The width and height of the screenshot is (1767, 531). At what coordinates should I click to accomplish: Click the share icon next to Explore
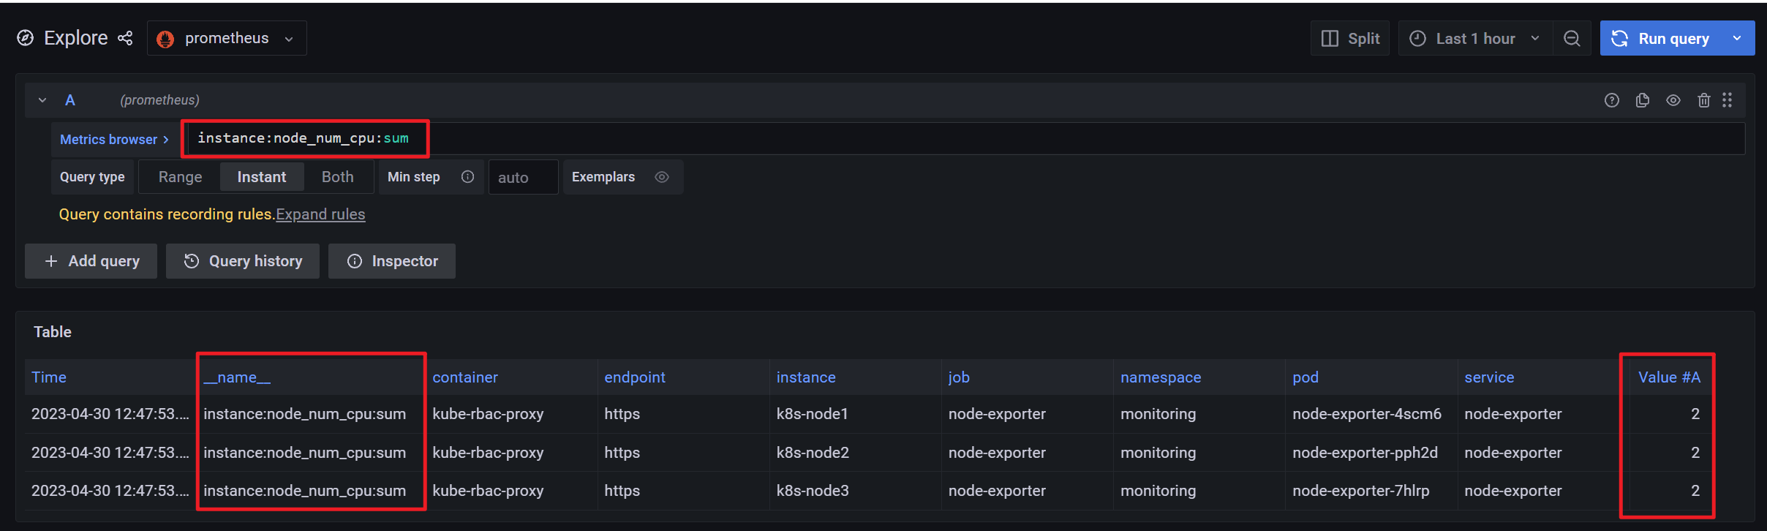[126, 38]
